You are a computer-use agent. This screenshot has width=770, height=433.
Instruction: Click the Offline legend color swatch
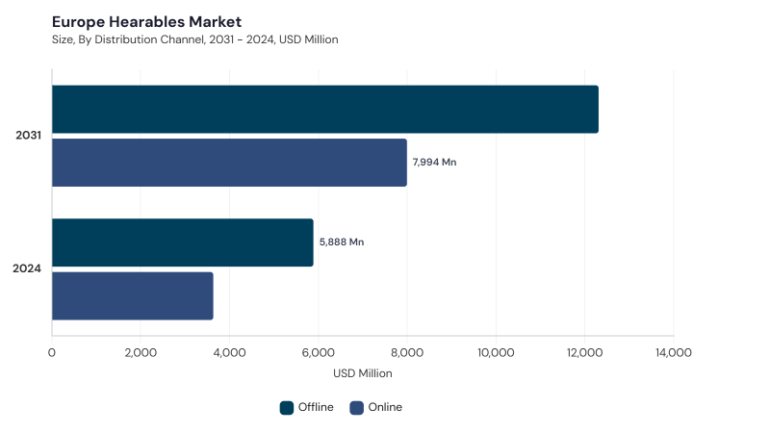tap(287, 407)
